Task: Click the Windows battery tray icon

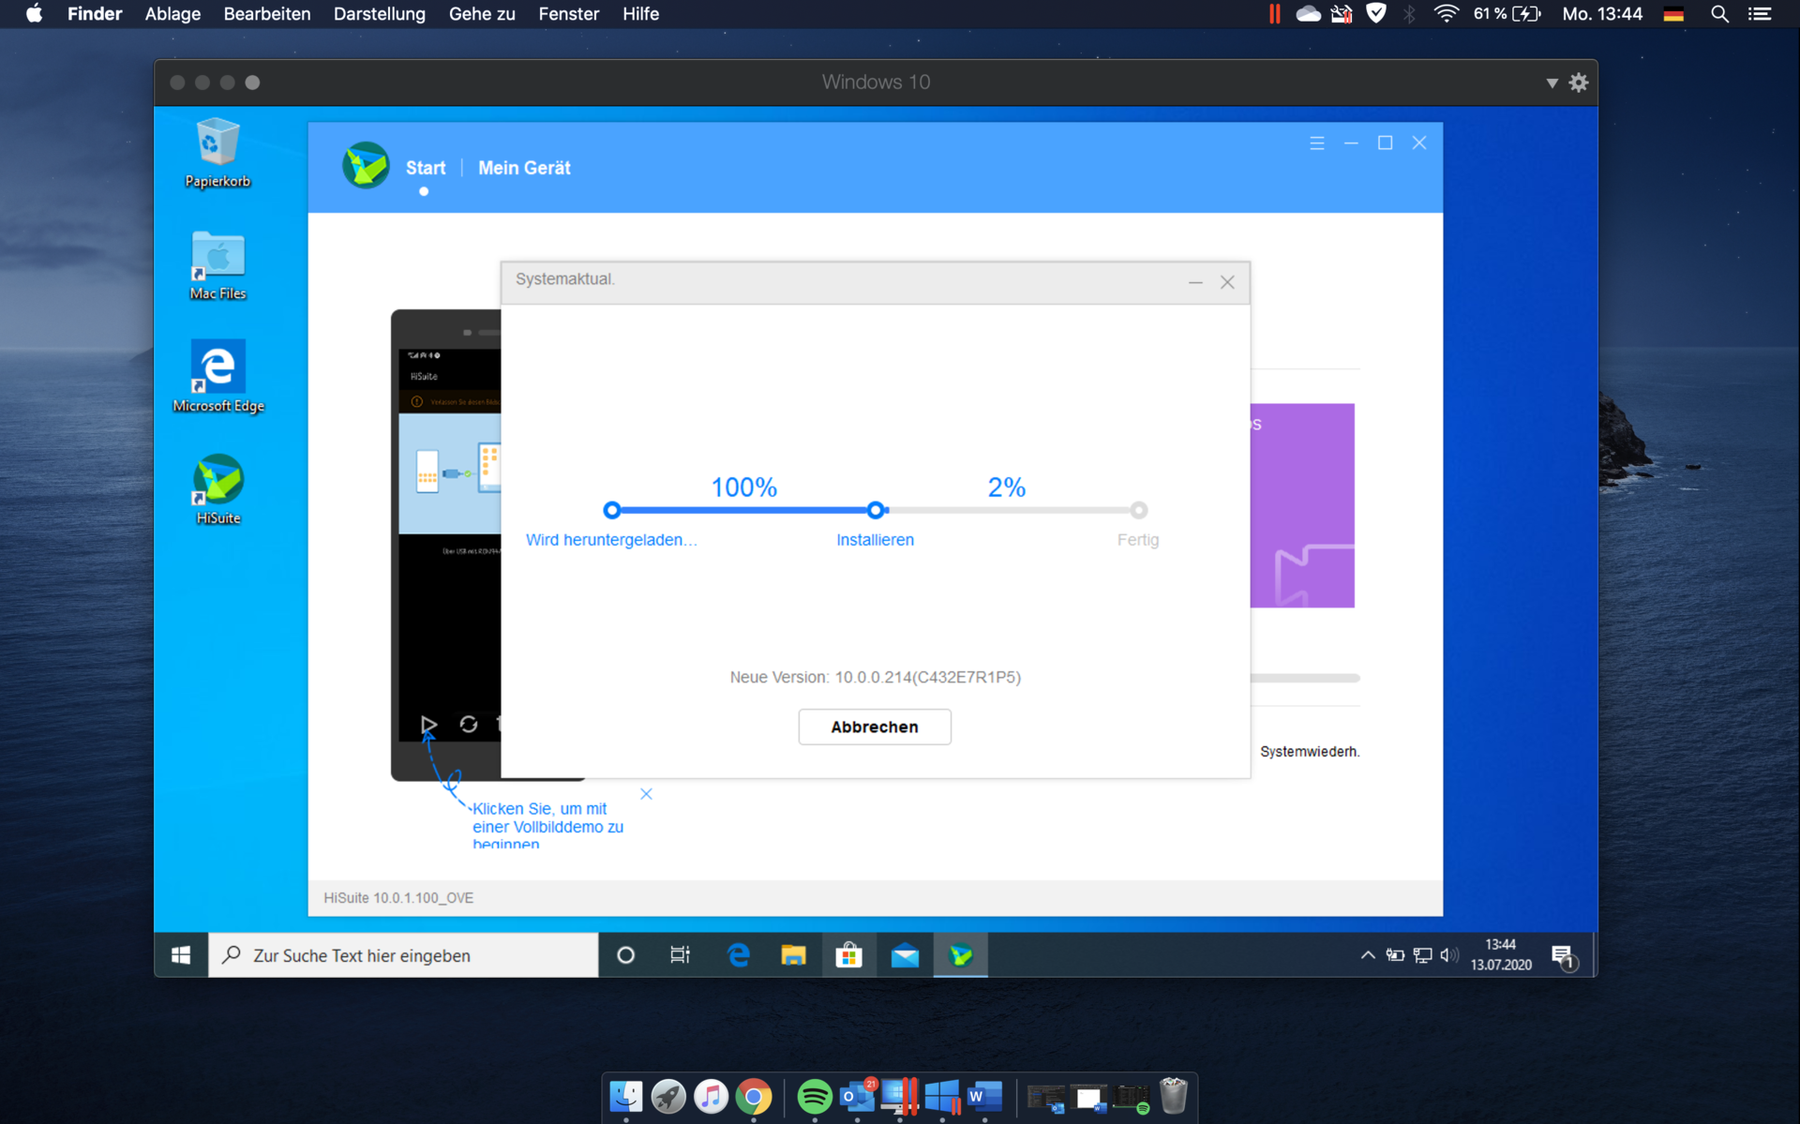Action: coord(1395,955)
